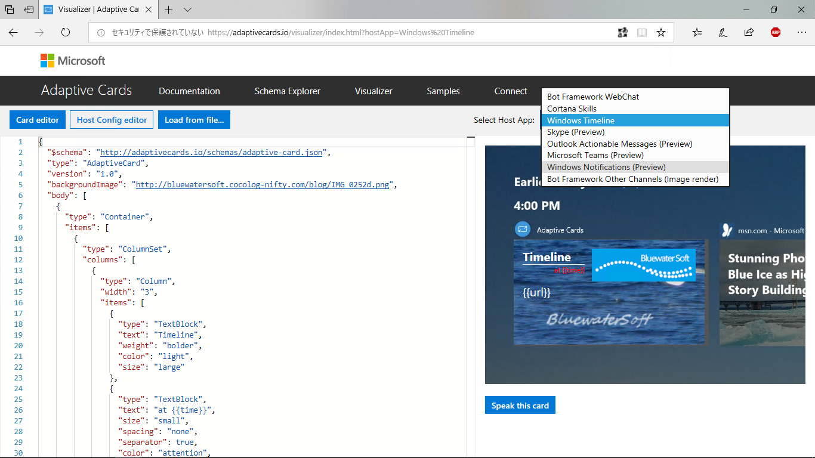Click the Timeline adaptive card preview
Screen dimensions: 815x458
click(610, 292)
